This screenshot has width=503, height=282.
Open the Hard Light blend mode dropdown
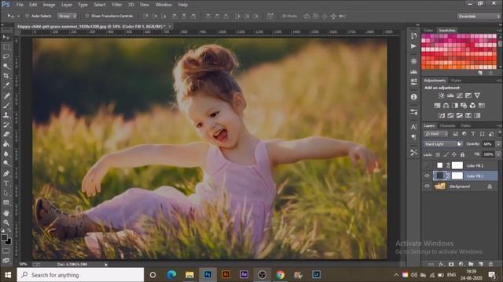tap(442, 144)
